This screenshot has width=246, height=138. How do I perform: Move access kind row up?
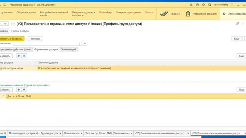pyautogui.click(x=19, y=56)
